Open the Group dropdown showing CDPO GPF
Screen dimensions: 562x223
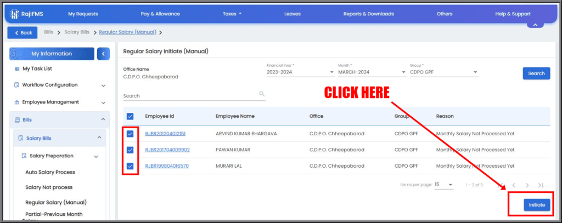click(443, 72)
